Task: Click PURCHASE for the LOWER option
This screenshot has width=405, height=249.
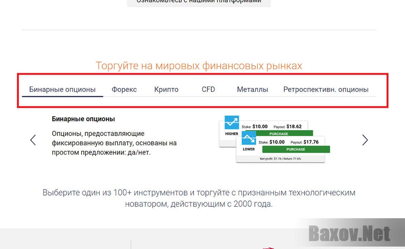Action: (296, 149)
